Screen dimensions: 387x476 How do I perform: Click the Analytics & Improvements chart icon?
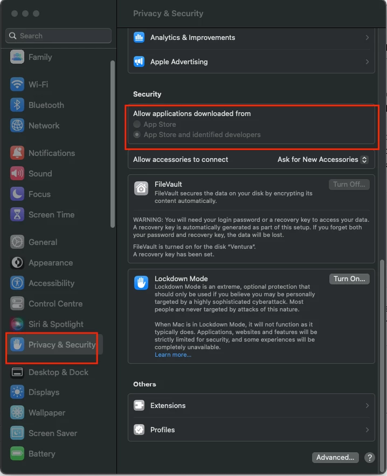point(139,37)
